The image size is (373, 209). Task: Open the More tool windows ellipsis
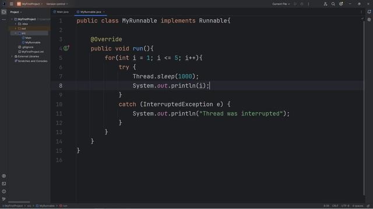coord(4,20)
